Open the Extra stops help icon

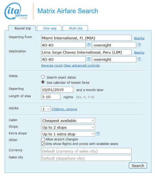click(x=98, y=134)
